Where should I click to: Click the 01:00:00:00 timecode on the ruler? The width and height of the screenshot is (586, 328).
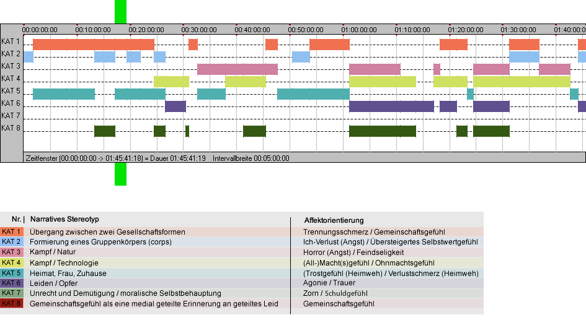(359, 30)
